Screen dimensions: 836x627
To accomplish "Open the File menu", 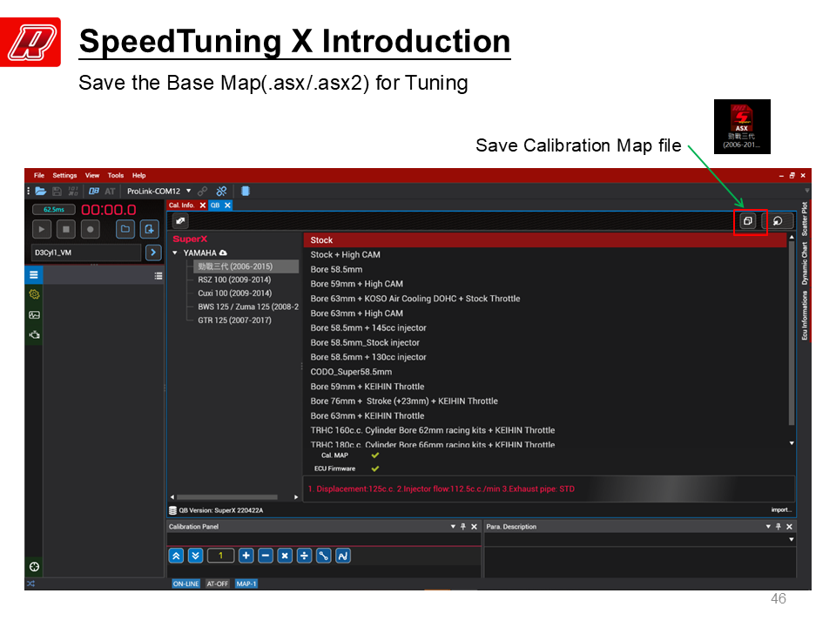I will click(x=39, y=175).
